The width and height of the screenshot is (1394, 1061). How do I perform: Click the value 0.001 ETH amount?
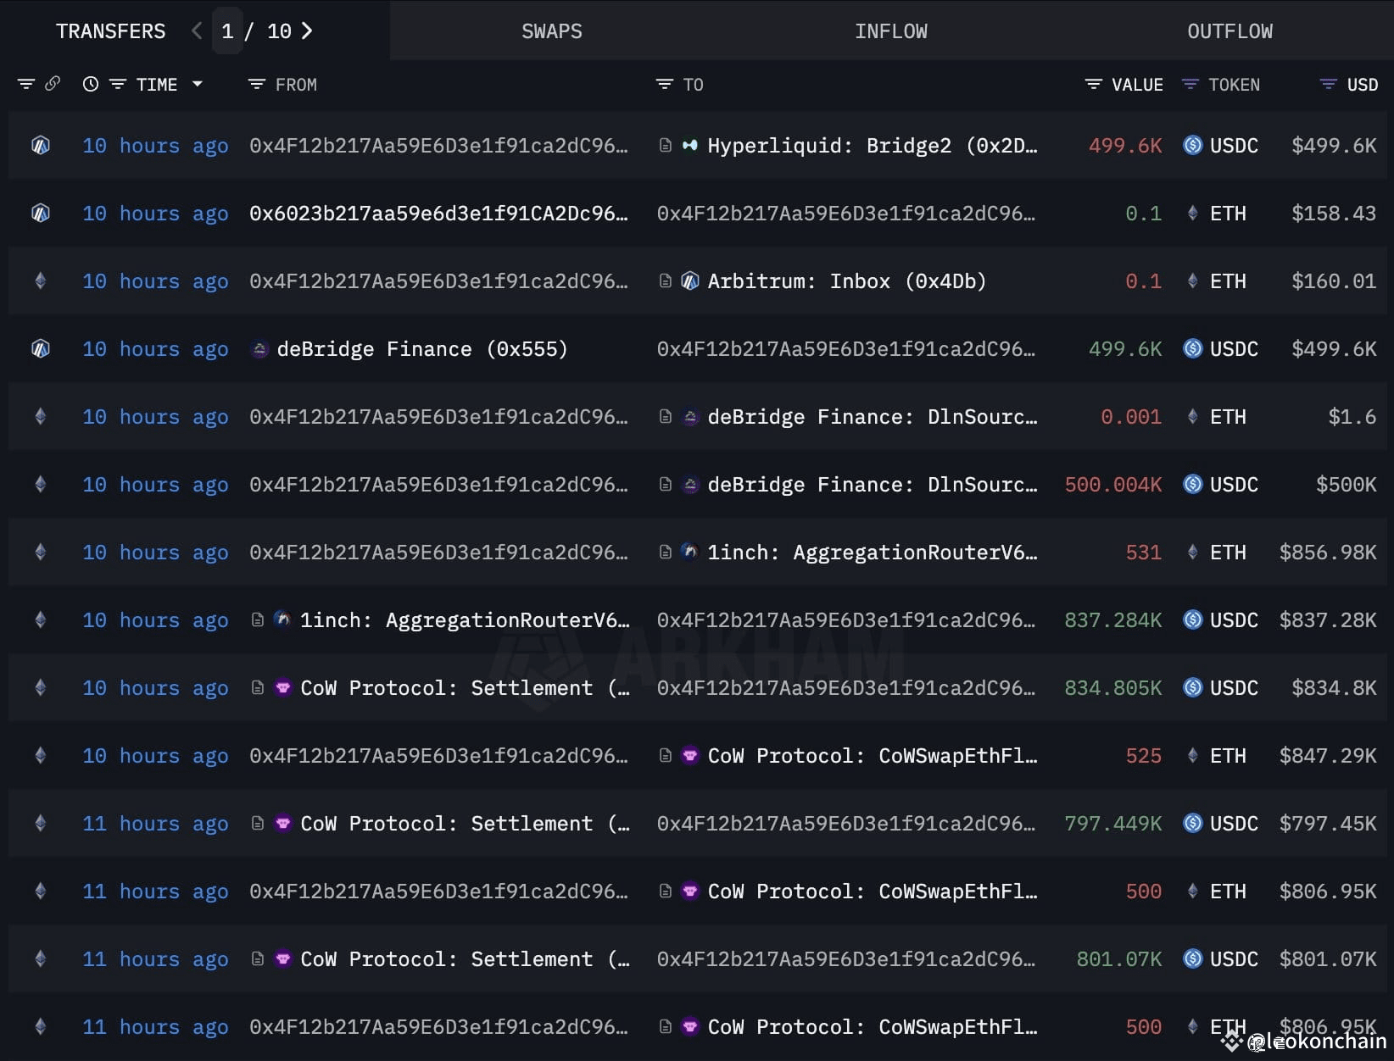[x=1131, y=417]
